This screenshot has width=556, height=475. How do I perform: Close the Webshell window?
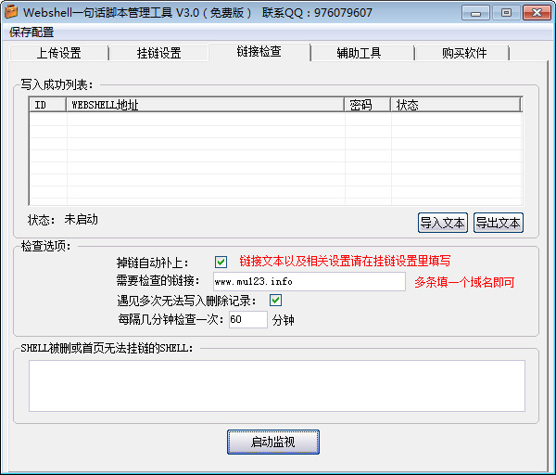tap(537, 13)
